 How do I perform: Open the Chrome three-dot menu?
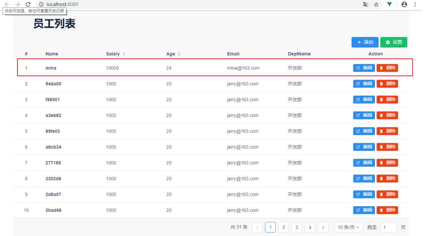[415, 5]
